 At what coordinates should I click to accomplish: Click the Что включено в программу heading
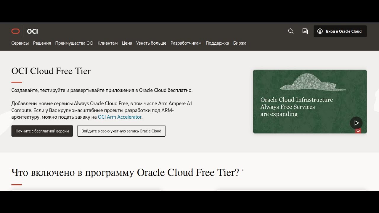[x=125, y=172]
